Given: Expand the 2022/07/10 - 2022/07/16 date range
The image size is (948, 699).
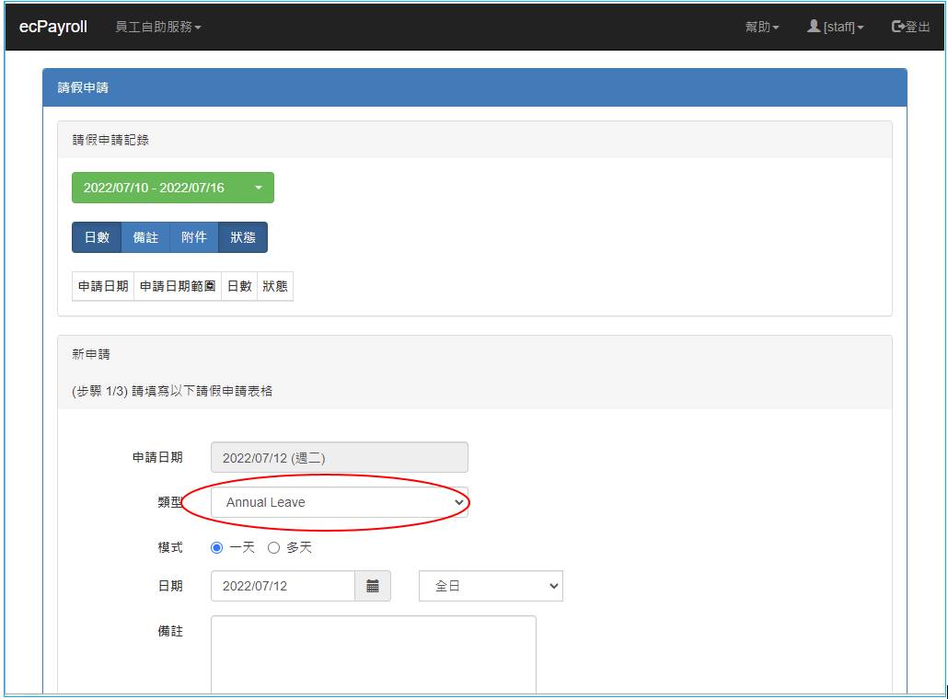Looking at the screenshot, I should [x=173, y=188].
